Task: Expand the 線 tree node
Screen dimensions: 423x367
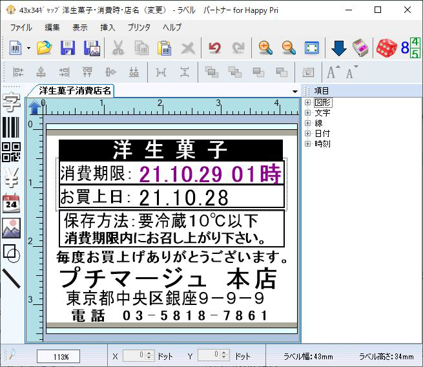Action: pos(307,123)
